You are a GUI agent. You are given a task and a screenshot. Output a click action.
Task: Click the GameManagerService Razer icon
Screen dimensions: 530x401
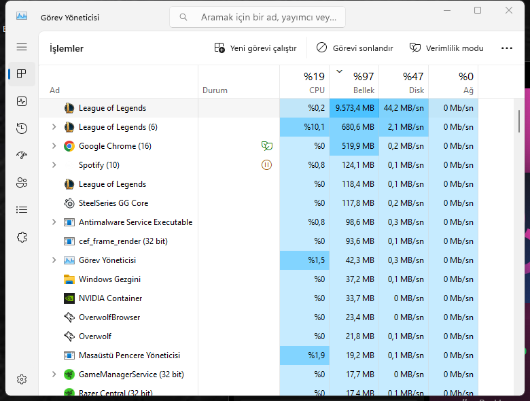(69, 374)
